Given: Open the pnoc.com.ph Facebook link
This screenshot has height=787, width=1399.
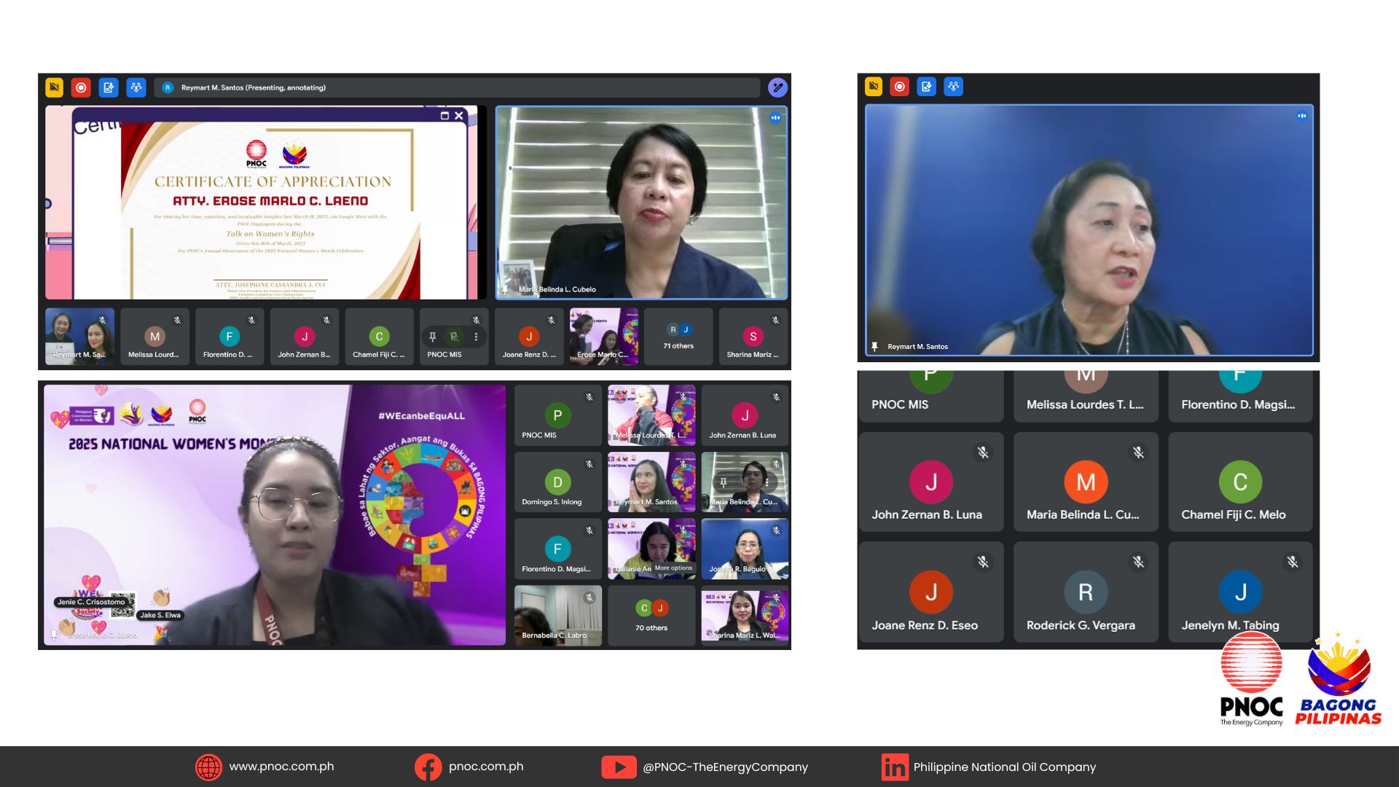Looking at the screenshot, I should pyautogui.click(x=486, y=767).
